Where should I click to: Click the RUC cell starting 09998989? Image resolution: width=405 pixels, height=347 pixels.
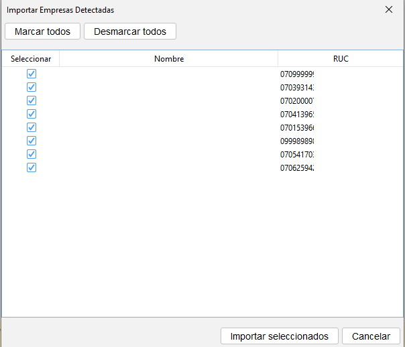pos(298,141)
